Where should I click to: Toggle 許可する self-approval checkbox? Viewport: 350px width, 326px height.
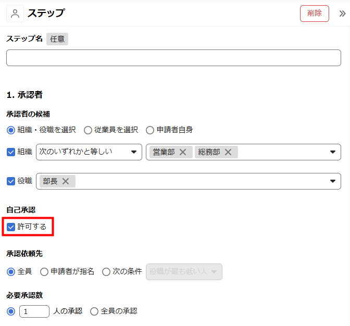pos(11,227)
